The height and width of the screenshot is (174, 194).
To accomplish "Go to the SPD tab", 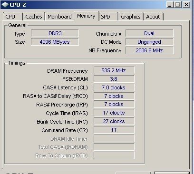I will pos(108,17).
